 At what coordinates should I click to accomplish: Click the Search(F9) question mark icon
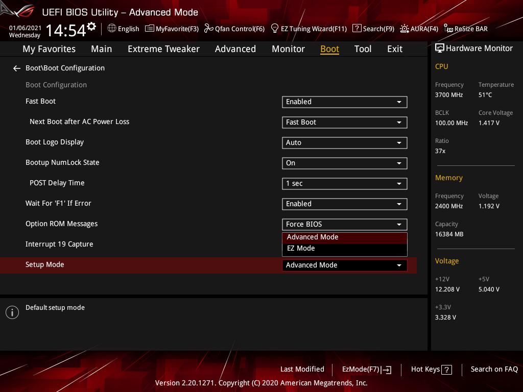coord(356,29)
